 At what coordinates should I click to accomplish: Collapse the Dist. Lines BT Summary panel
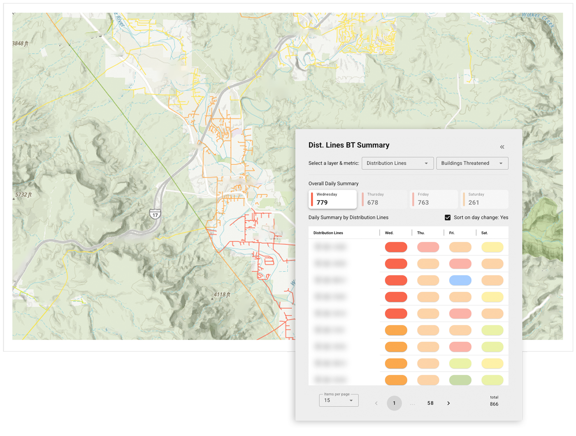(x=502, y=147)
